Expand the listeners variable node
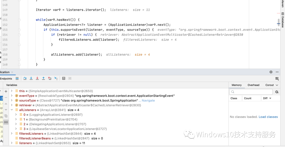 click(x=12, y=143)
